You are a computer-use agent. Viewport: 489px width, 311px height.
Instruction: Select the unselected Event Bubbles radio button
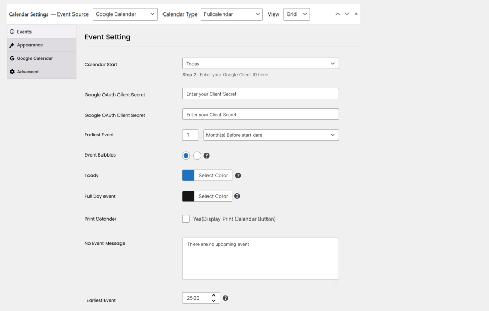click(197, 155)
